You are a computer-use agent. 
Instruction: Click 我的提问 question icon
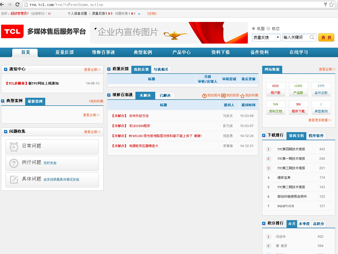(x=204, y=96)
